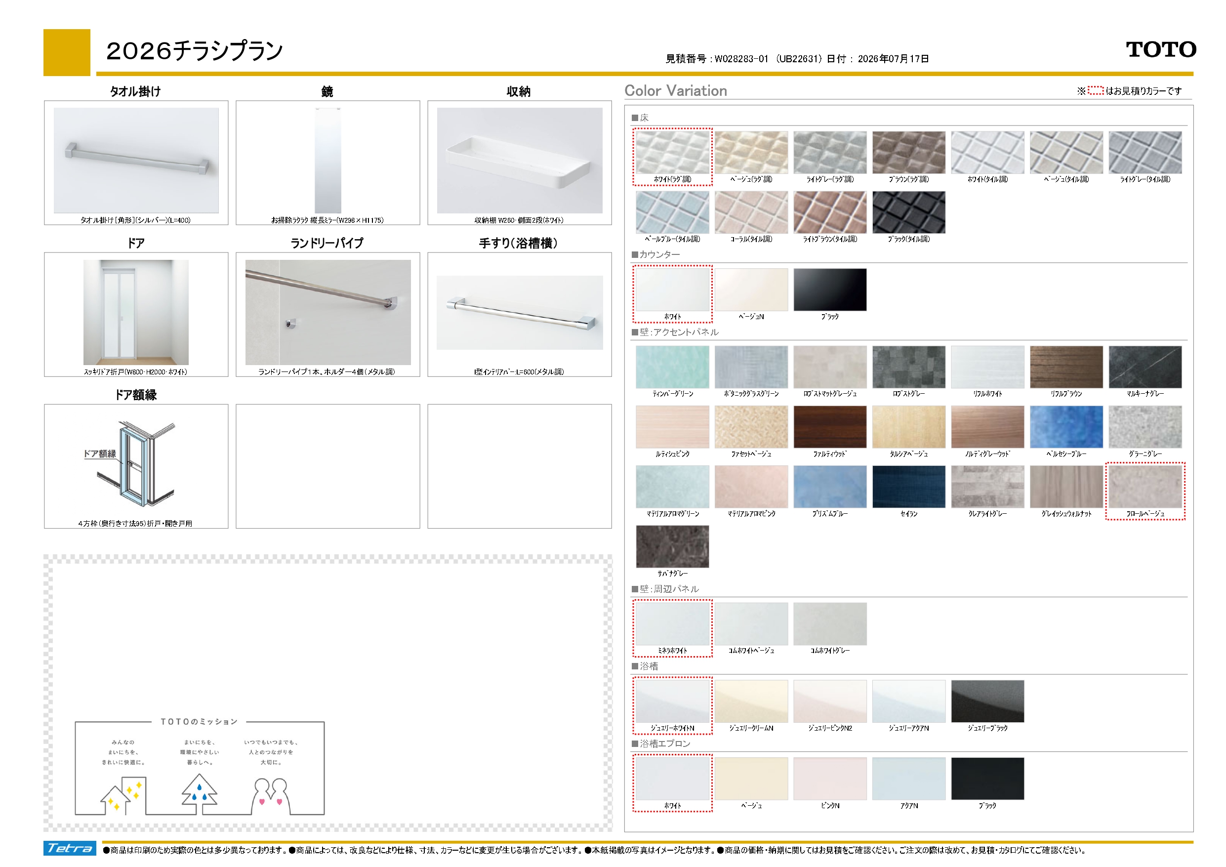Choose the ジュエリーブラック bathtub swatch

pyautogui.click(x=988, y=702)
